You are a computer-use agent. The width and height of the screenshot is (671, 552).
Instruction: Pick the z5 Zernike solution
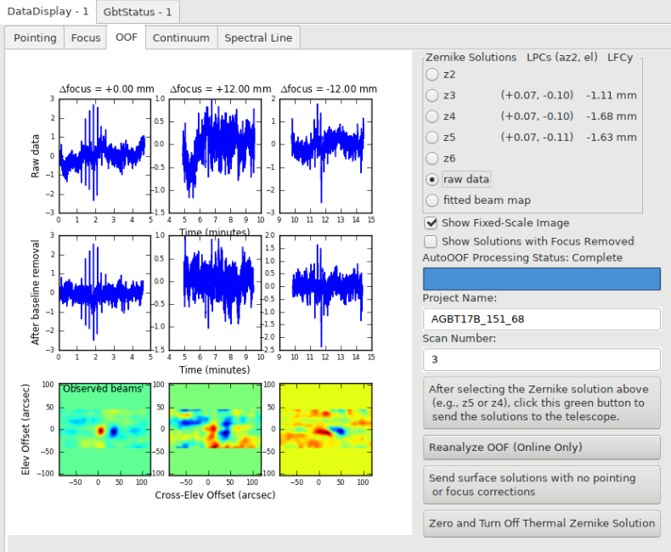coord(431,138)
